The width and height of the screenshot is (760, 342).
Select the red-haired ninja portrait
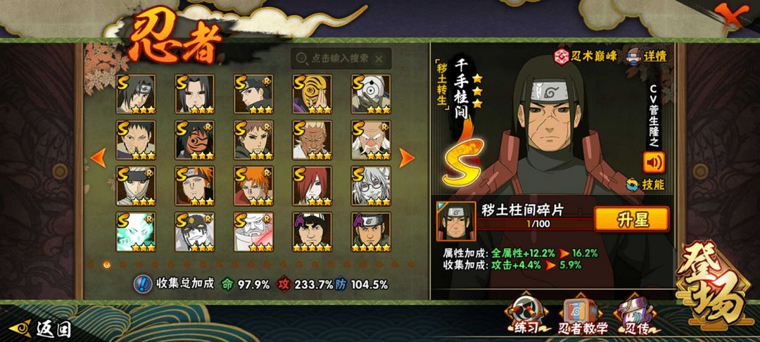point(312,186)
